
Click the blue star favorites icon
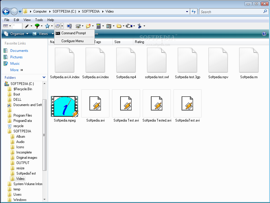click(x=47, y=26)
